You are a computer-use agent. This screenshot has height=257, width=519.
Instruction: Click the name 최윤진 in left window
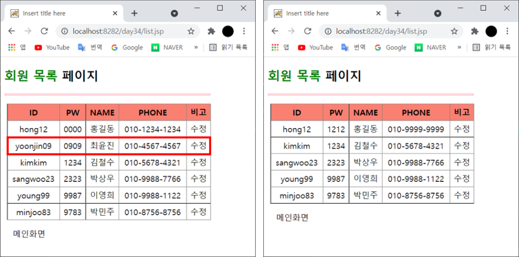pos(102,146)
